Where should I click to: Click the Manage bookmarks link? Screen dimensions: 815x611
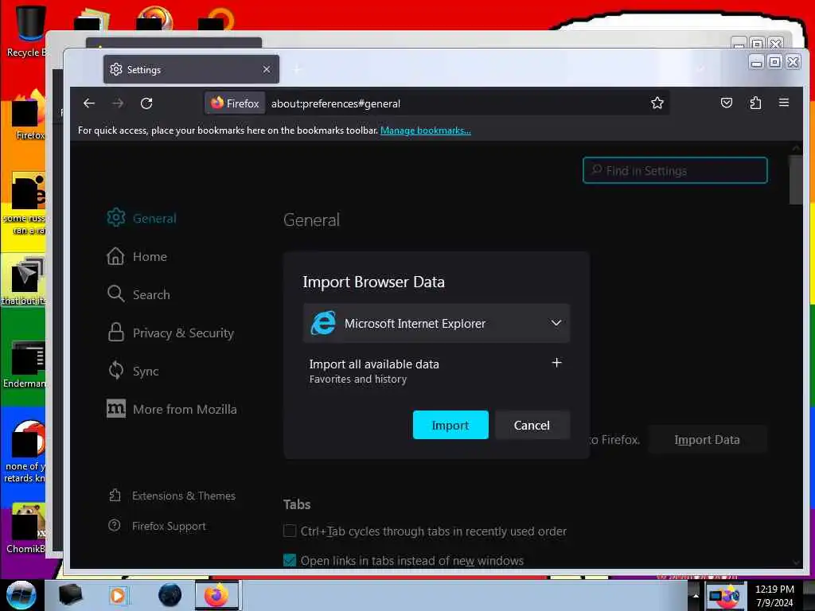[426, 130]
